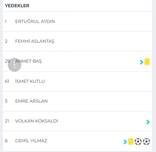Click the Yedekler section header
156x152 pixels.
click(x=17, y=6)
